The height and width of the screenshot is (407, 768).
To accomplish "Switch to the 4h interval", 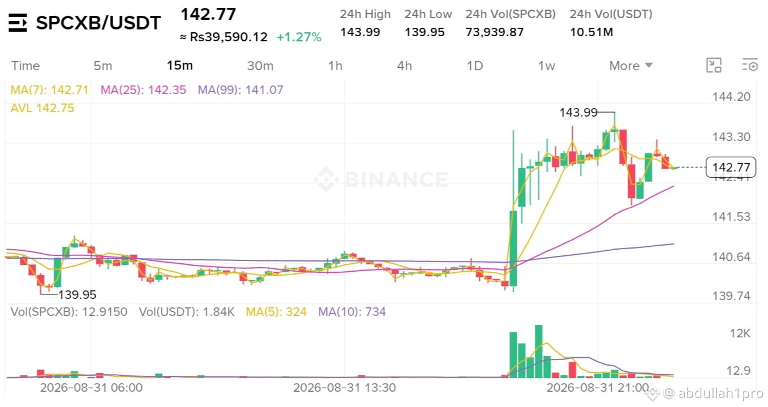I will (x=405, y=66).
